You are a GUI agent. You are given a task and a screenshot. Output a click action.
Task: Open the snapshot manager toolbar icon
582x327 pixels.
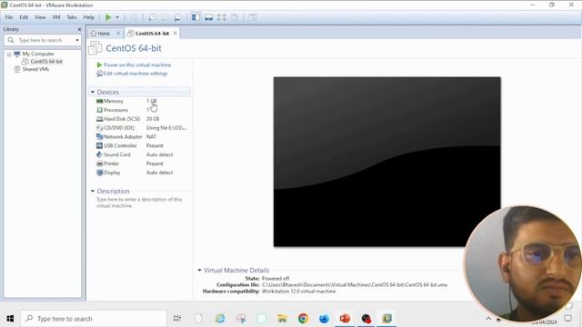point(178,17)
